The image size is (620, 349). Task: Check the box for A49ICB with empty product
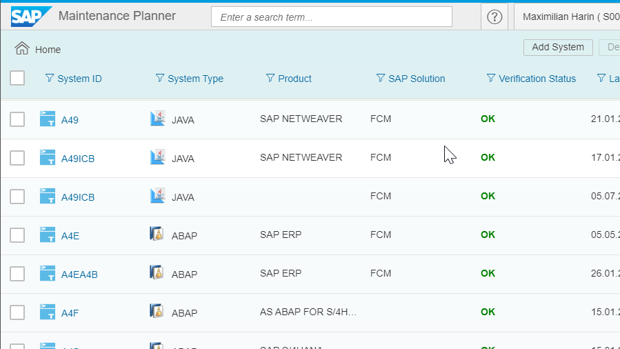click(x=17, y=197)
